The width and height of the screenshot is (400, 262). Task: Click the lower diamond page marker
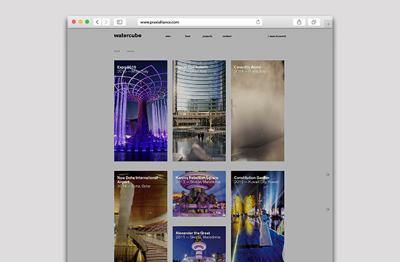pos(327,209)
